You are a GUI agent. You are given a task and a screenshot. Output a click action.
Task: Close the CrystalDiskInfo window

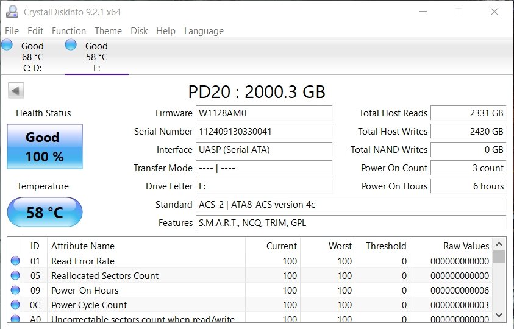(494, 12)
